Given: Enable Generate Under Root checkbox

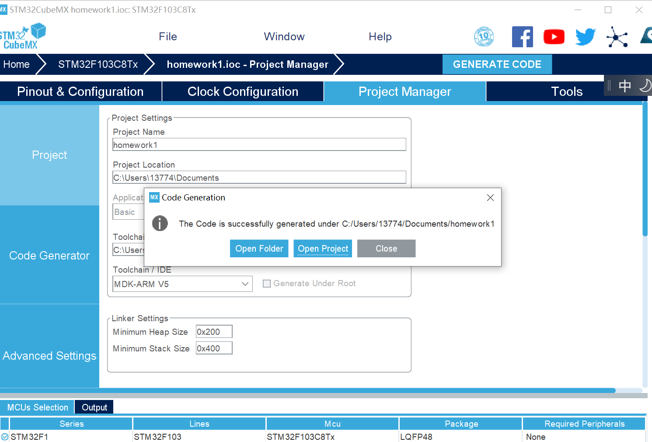Looking at the screenshot, I should (266, 284).
